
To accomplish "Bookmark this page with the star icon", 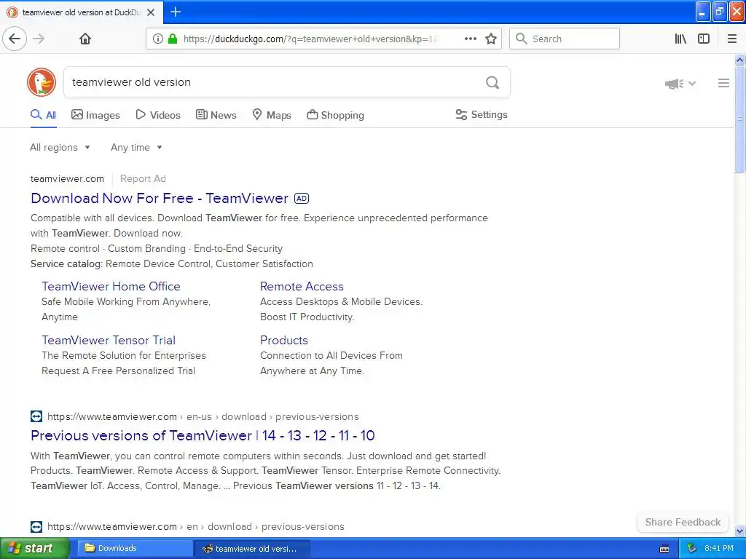I will [x=491, y=39].
